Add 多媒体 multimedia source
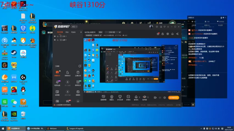Screen dimensions: 234x131 (128, 98)
